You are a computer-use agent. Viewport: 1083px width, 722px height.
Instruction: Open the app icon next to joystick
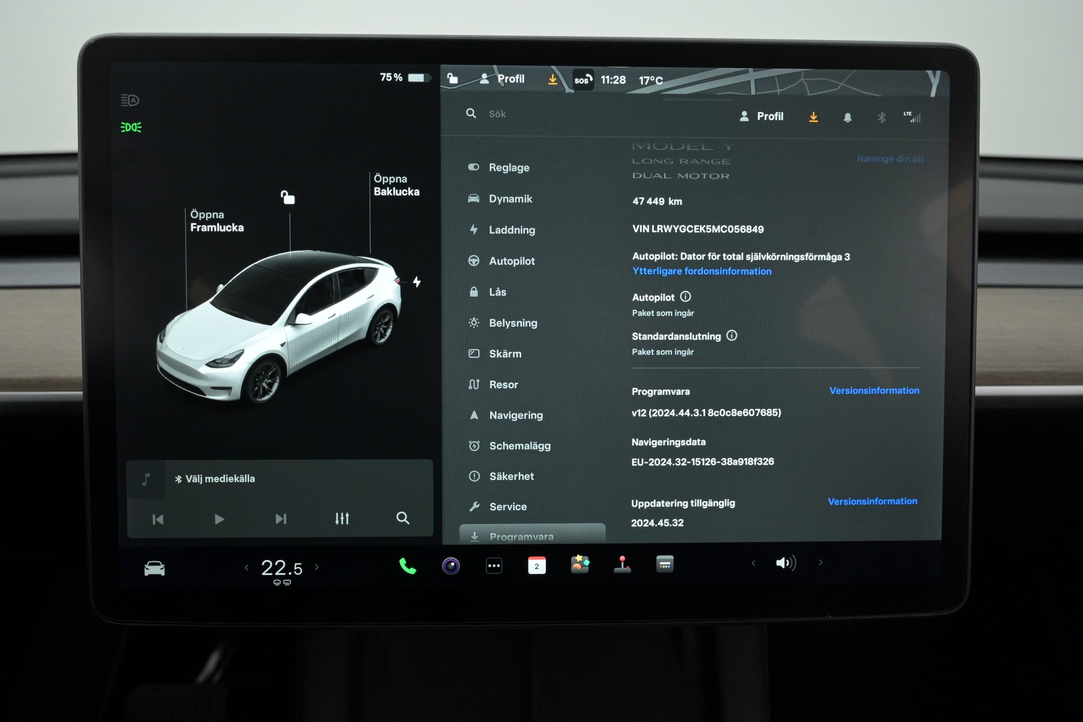pos(665,563)
